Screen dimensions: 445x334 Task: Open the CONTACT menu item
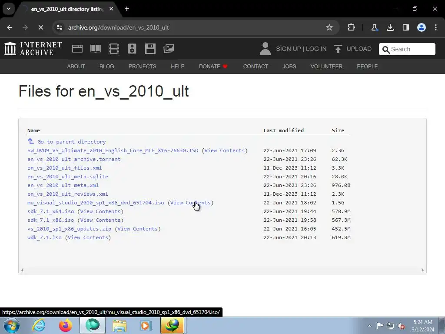pyautogui.click(x=256, y=67)
